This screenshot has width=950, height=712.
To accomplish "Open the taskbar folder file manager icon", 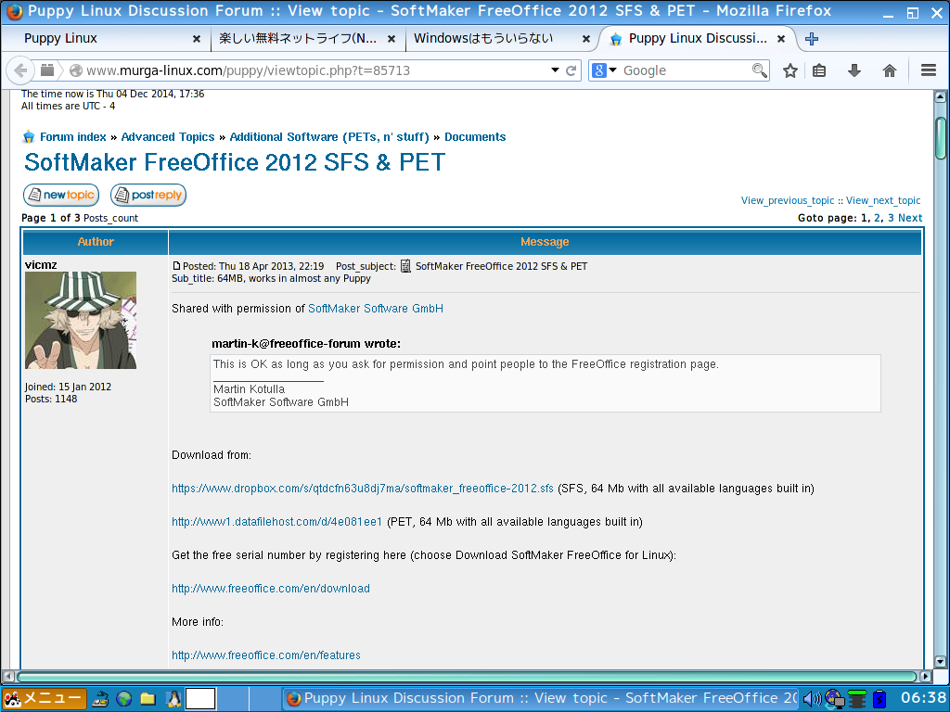I will 148,699.
